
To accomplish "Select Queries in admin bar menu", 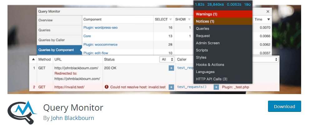I will pyautogui.click(x=223, y=28).
